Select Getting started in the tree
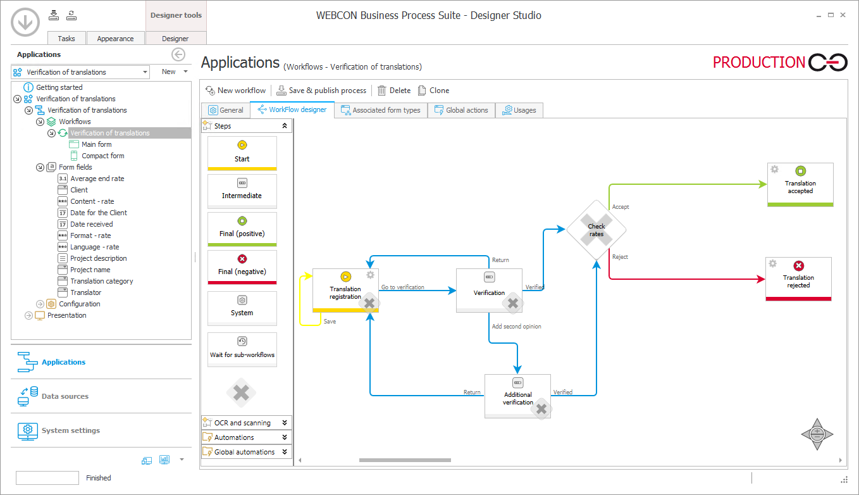Screen dimensions: 859x495 click(59, 87)
